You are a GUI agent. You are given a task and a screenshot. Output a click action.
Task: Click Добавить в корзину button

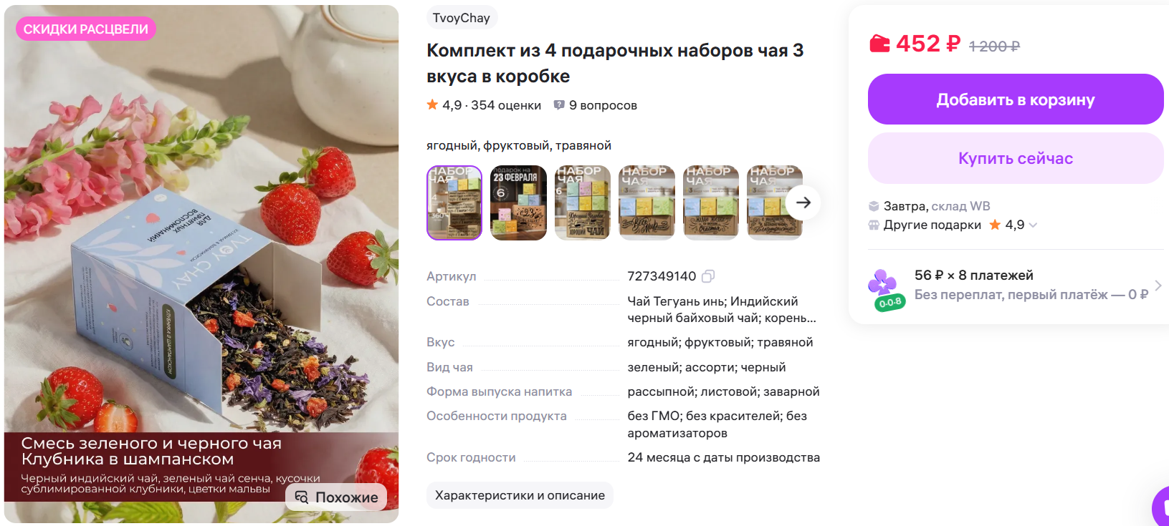[1016, 99]
